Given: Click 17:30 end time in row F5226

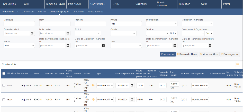Looking at the screenshot, I should (x=150, y=85).
